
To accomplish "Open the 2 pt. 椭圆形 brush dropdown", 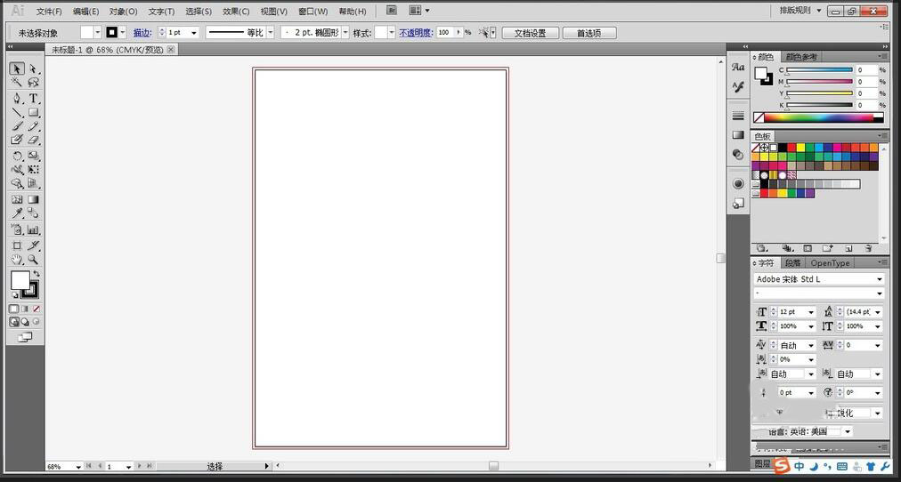I will pos(345,33).
